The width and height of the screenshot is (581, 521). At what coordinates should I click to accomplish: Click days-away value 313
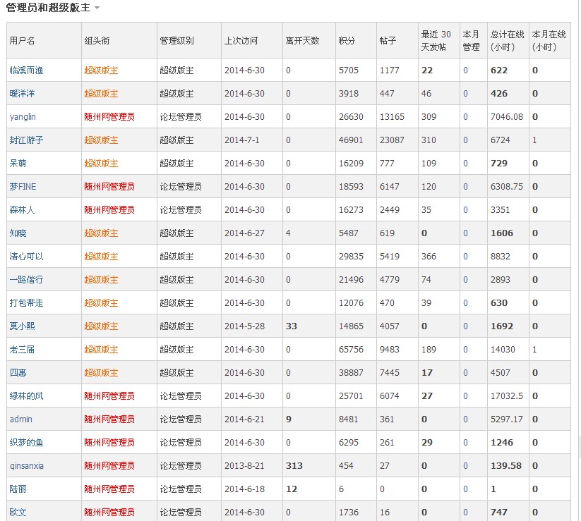[x=294, y=466]
